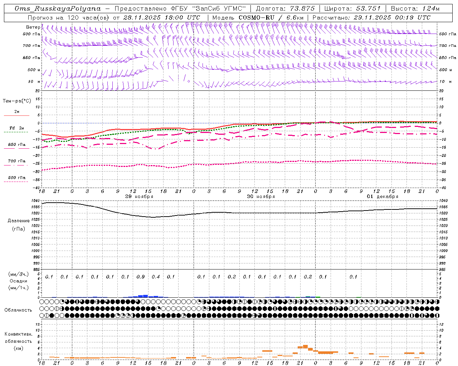Click the '0.9' precipitation value
This screenshot has height=366, width=458.
(141, 277)
